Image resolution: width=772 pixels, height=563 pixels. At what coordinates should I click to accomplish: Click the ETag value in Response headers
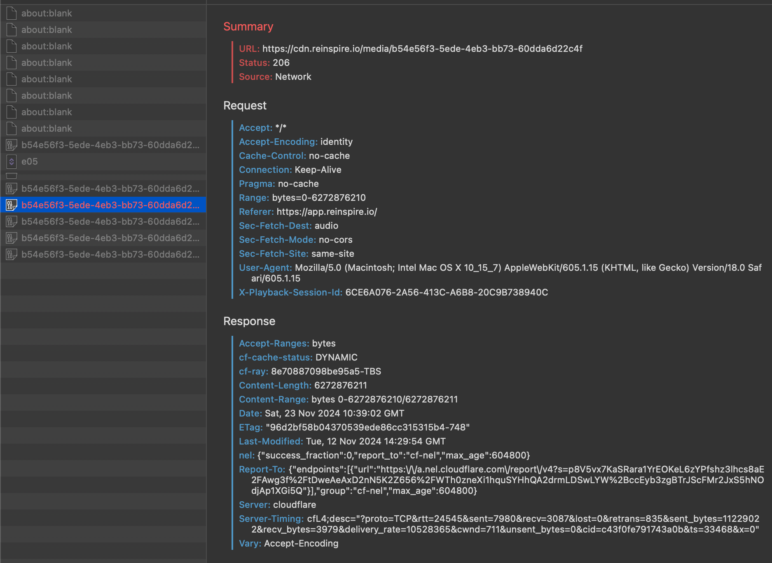click(x=368, y=427)
